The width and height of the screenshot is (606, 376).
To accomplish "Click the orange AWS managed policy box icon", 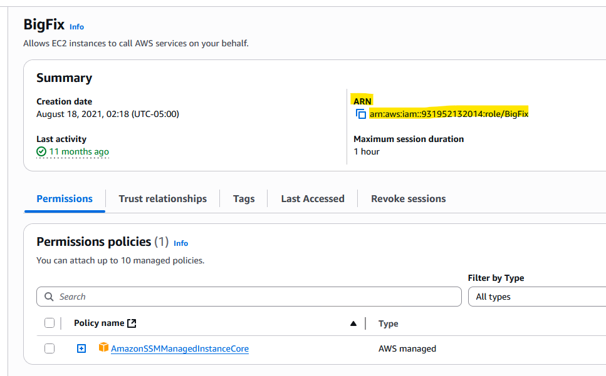I will click(103, 347).
